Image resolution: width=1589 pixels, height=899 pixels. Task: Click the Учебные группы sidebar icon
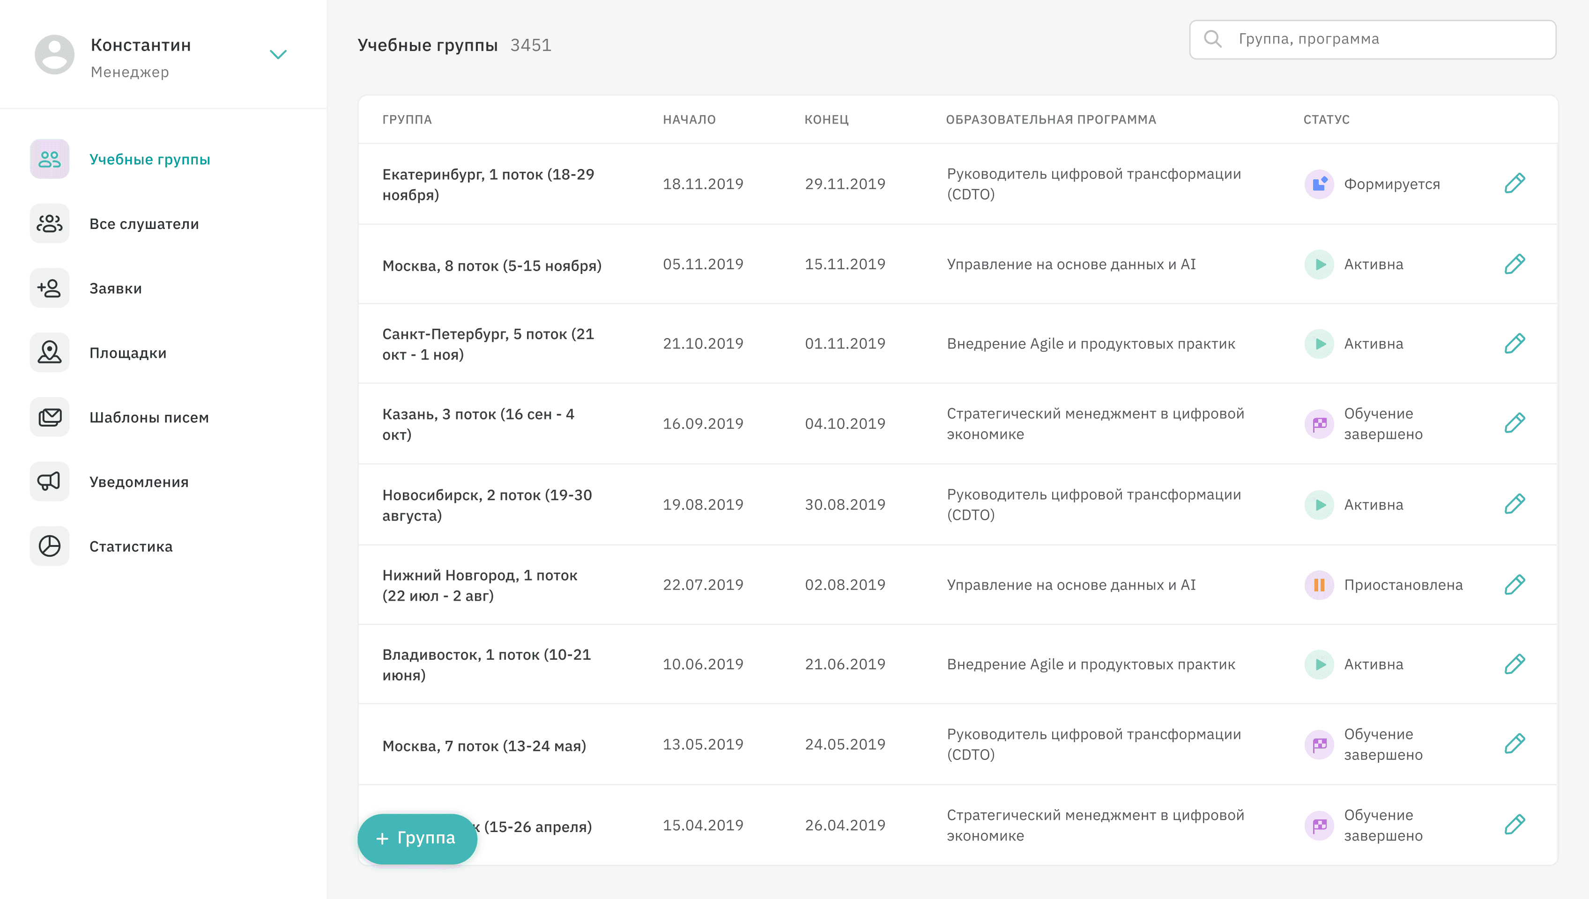pyautogui.click(x=49, y=159)
